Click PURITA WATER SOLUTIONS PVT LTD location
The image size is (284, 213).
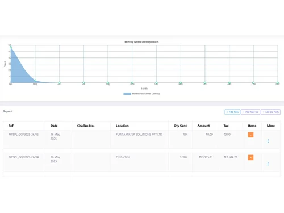tap(139, 135)
